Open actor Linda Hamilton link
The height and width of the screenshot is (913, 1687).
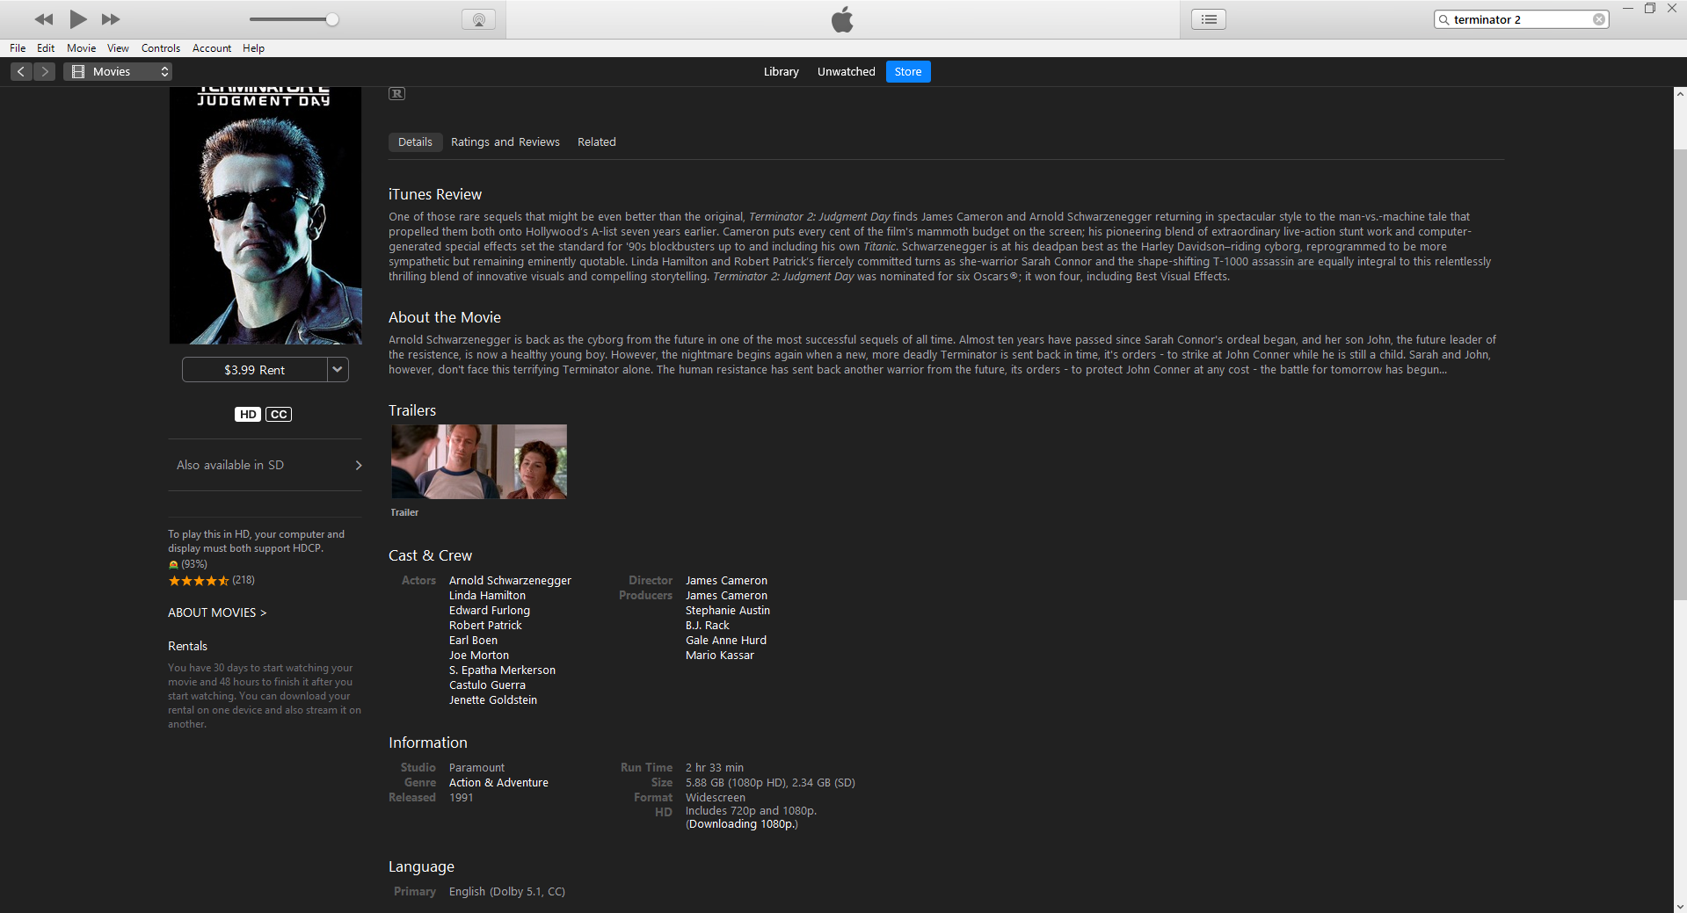tap(487, 596)
